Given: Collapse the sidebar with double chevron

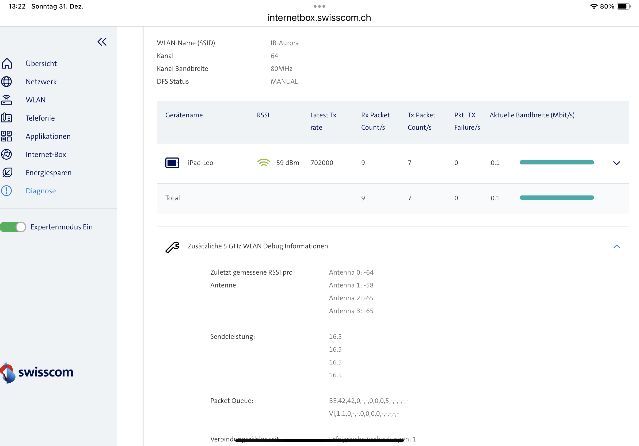Looking at the screenshot, I should [102, 42].
